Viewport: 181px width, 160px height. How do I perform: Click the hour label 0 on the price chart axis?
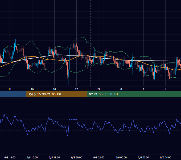[121, 89]
